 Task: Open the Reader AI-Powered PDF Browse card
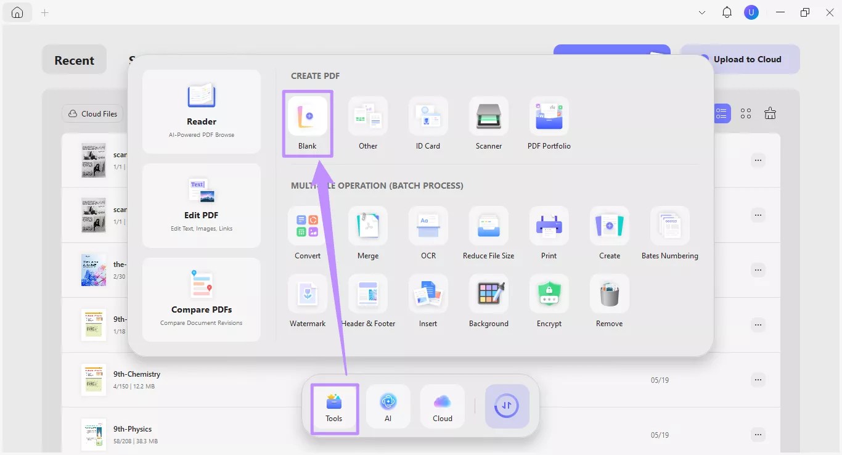pyautogui.click(x=202, y=112)
